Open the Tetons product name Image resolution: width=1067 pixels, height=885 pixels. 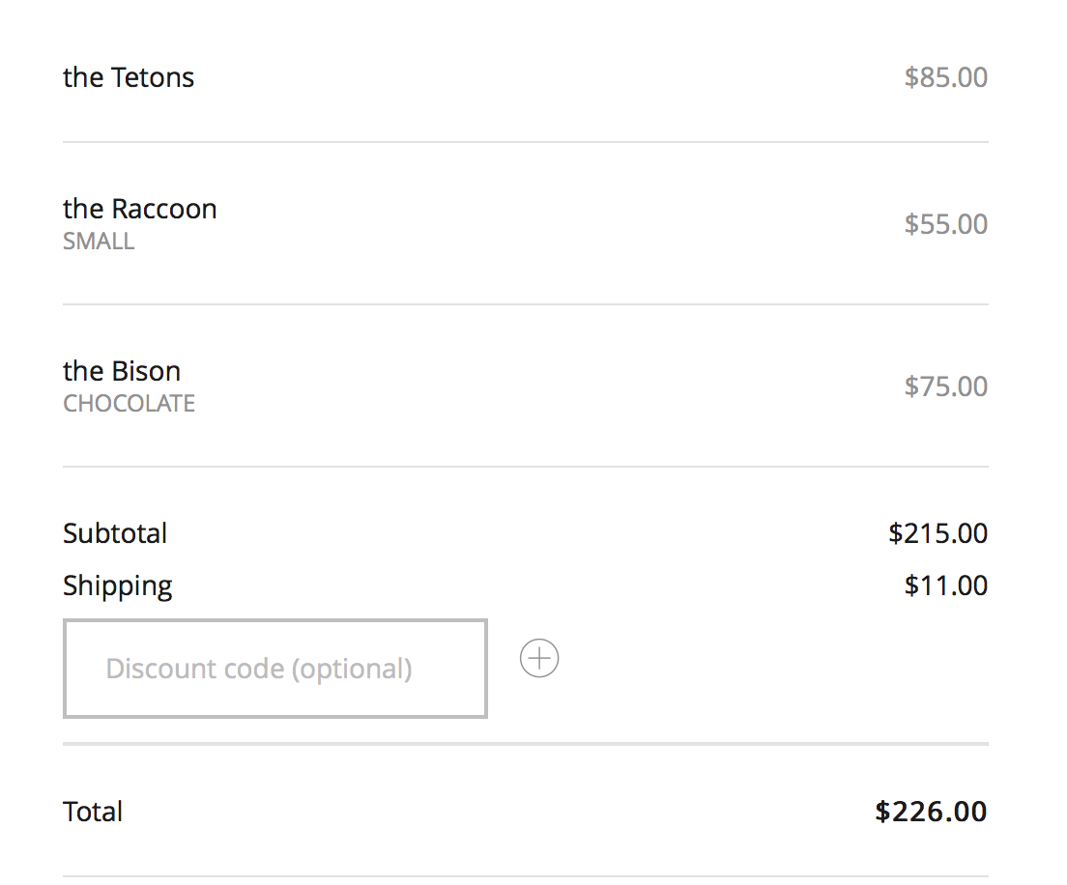(129, 77)
